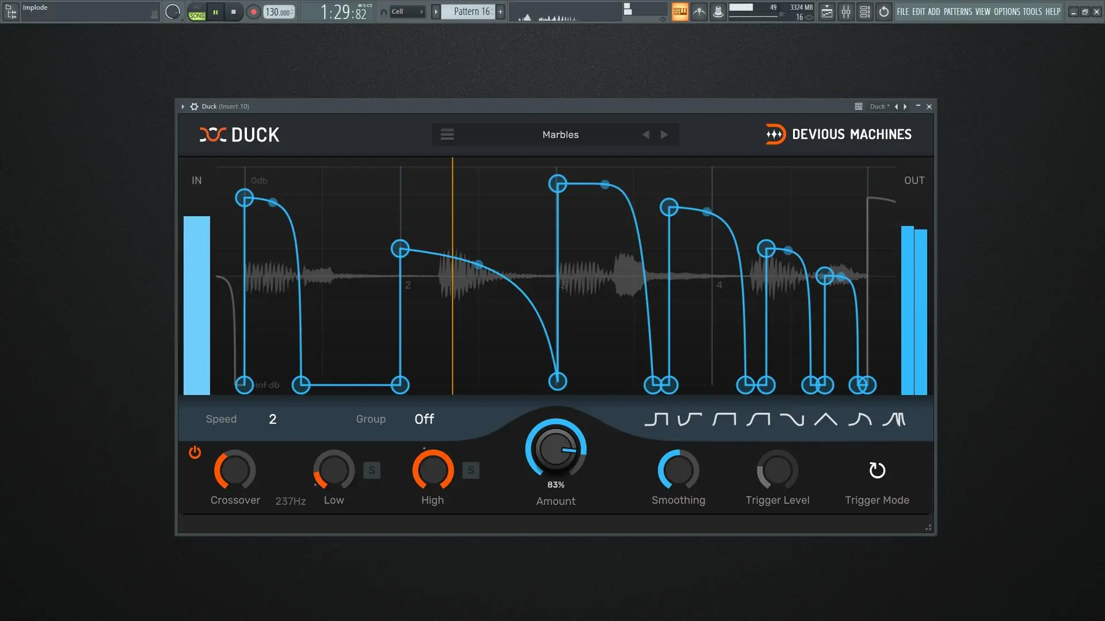Open the OPTIONS menu
This screenshot has height=621, width=1105.
[x=1007, y=11]
